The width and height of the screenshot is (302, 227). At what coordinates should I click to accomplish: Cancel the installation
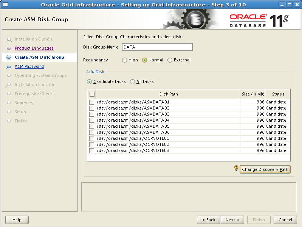point(285,220)
